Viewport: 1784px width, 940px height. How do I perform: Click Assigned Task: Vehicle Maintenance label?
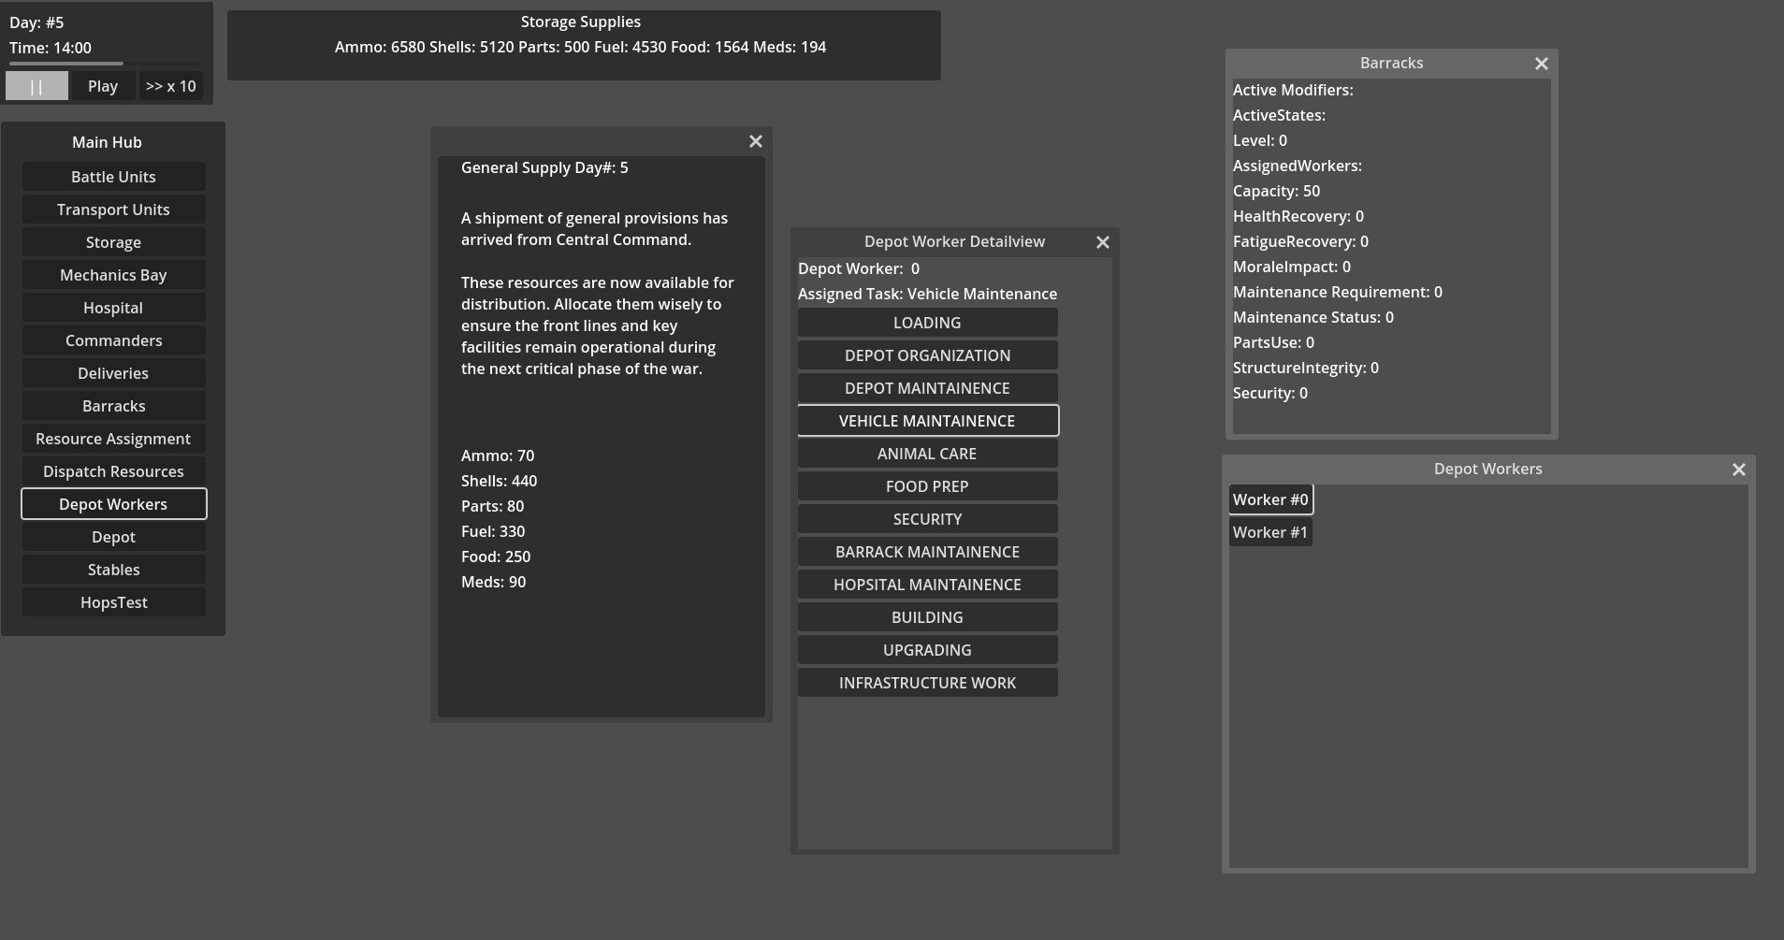click(x=927, y=294)
